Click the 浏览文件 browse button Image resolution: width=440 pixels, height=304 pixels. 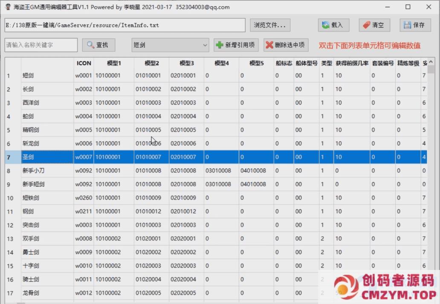270,25
